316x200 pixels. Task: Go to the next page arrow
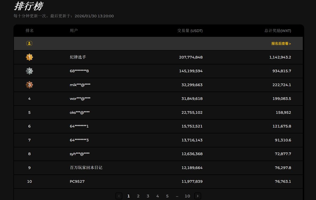[198, 196]
